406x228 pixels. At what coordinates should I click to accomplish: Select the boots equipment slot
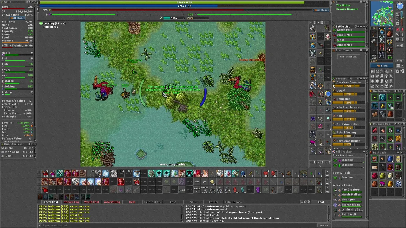point(382,55)
